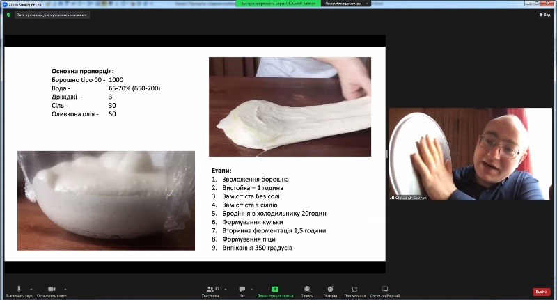This screenshot has height=300, width=557.
Task: Minimize the Zoom window
Action: 529,3
